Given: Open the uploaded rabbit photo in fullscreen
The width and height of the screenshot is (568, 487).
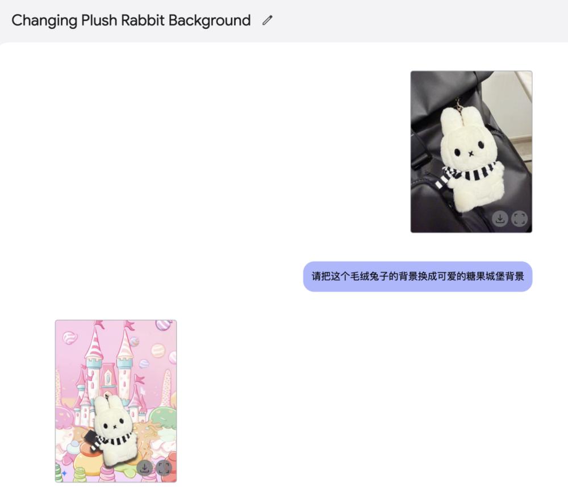Looking at the screenshot, I should (519, 219).
